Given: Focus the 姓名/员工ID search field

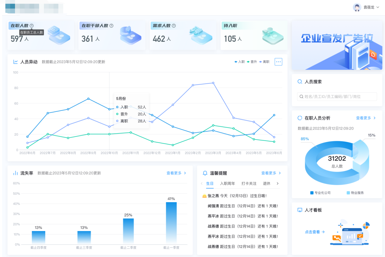Looking at the screenshot, I should (x=337, y=96).
